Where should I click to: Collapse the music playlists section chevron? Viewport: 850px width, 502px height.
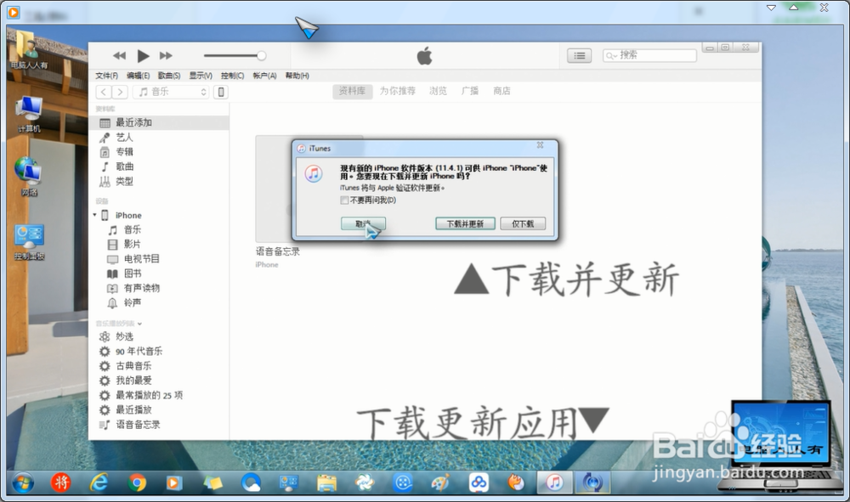[x=140, y=324]
